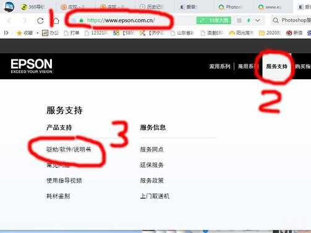Open the 58 bookmark
311x233 pixels.
coord(123,33)
